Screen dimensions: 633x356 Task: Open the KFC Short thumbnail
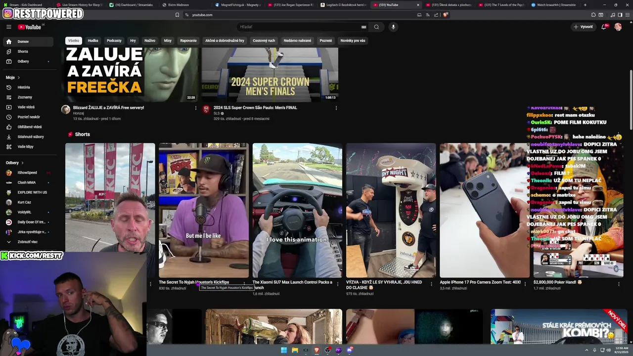[110, 198]
